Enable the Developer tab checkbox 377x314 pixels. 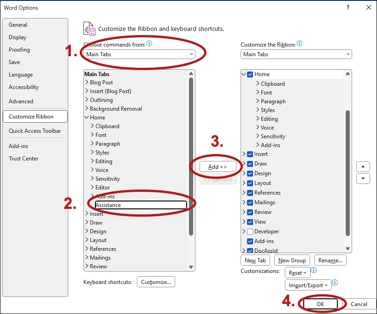coord(250,231)
